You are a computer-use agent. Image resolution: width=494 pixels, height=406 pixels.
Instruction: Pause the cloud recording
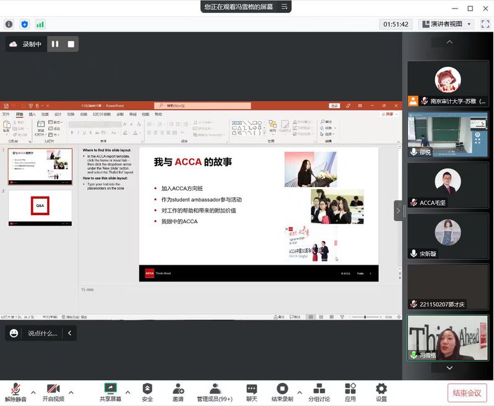(55, 44)
